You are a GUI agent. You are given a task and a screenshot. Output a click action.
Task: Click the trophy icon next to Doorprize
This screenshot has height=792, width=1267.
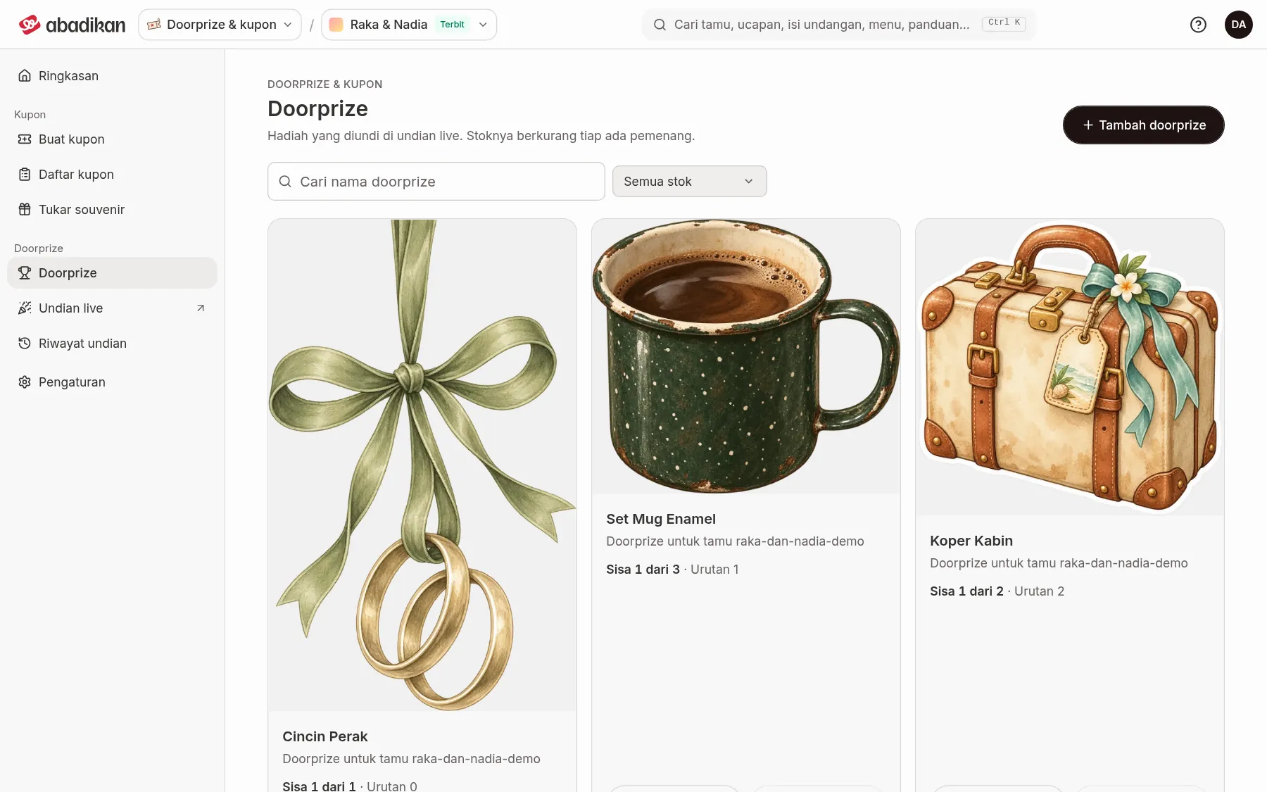click(25, 273)
